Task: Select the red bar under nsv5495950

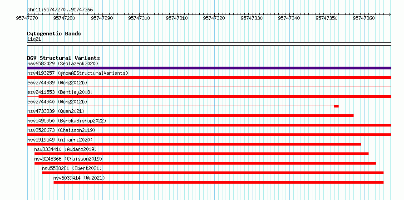Action: 209,125
